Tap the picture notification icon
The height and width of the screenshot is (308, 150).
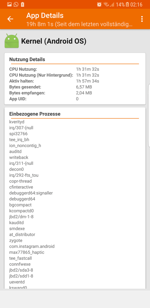[9, 4]
